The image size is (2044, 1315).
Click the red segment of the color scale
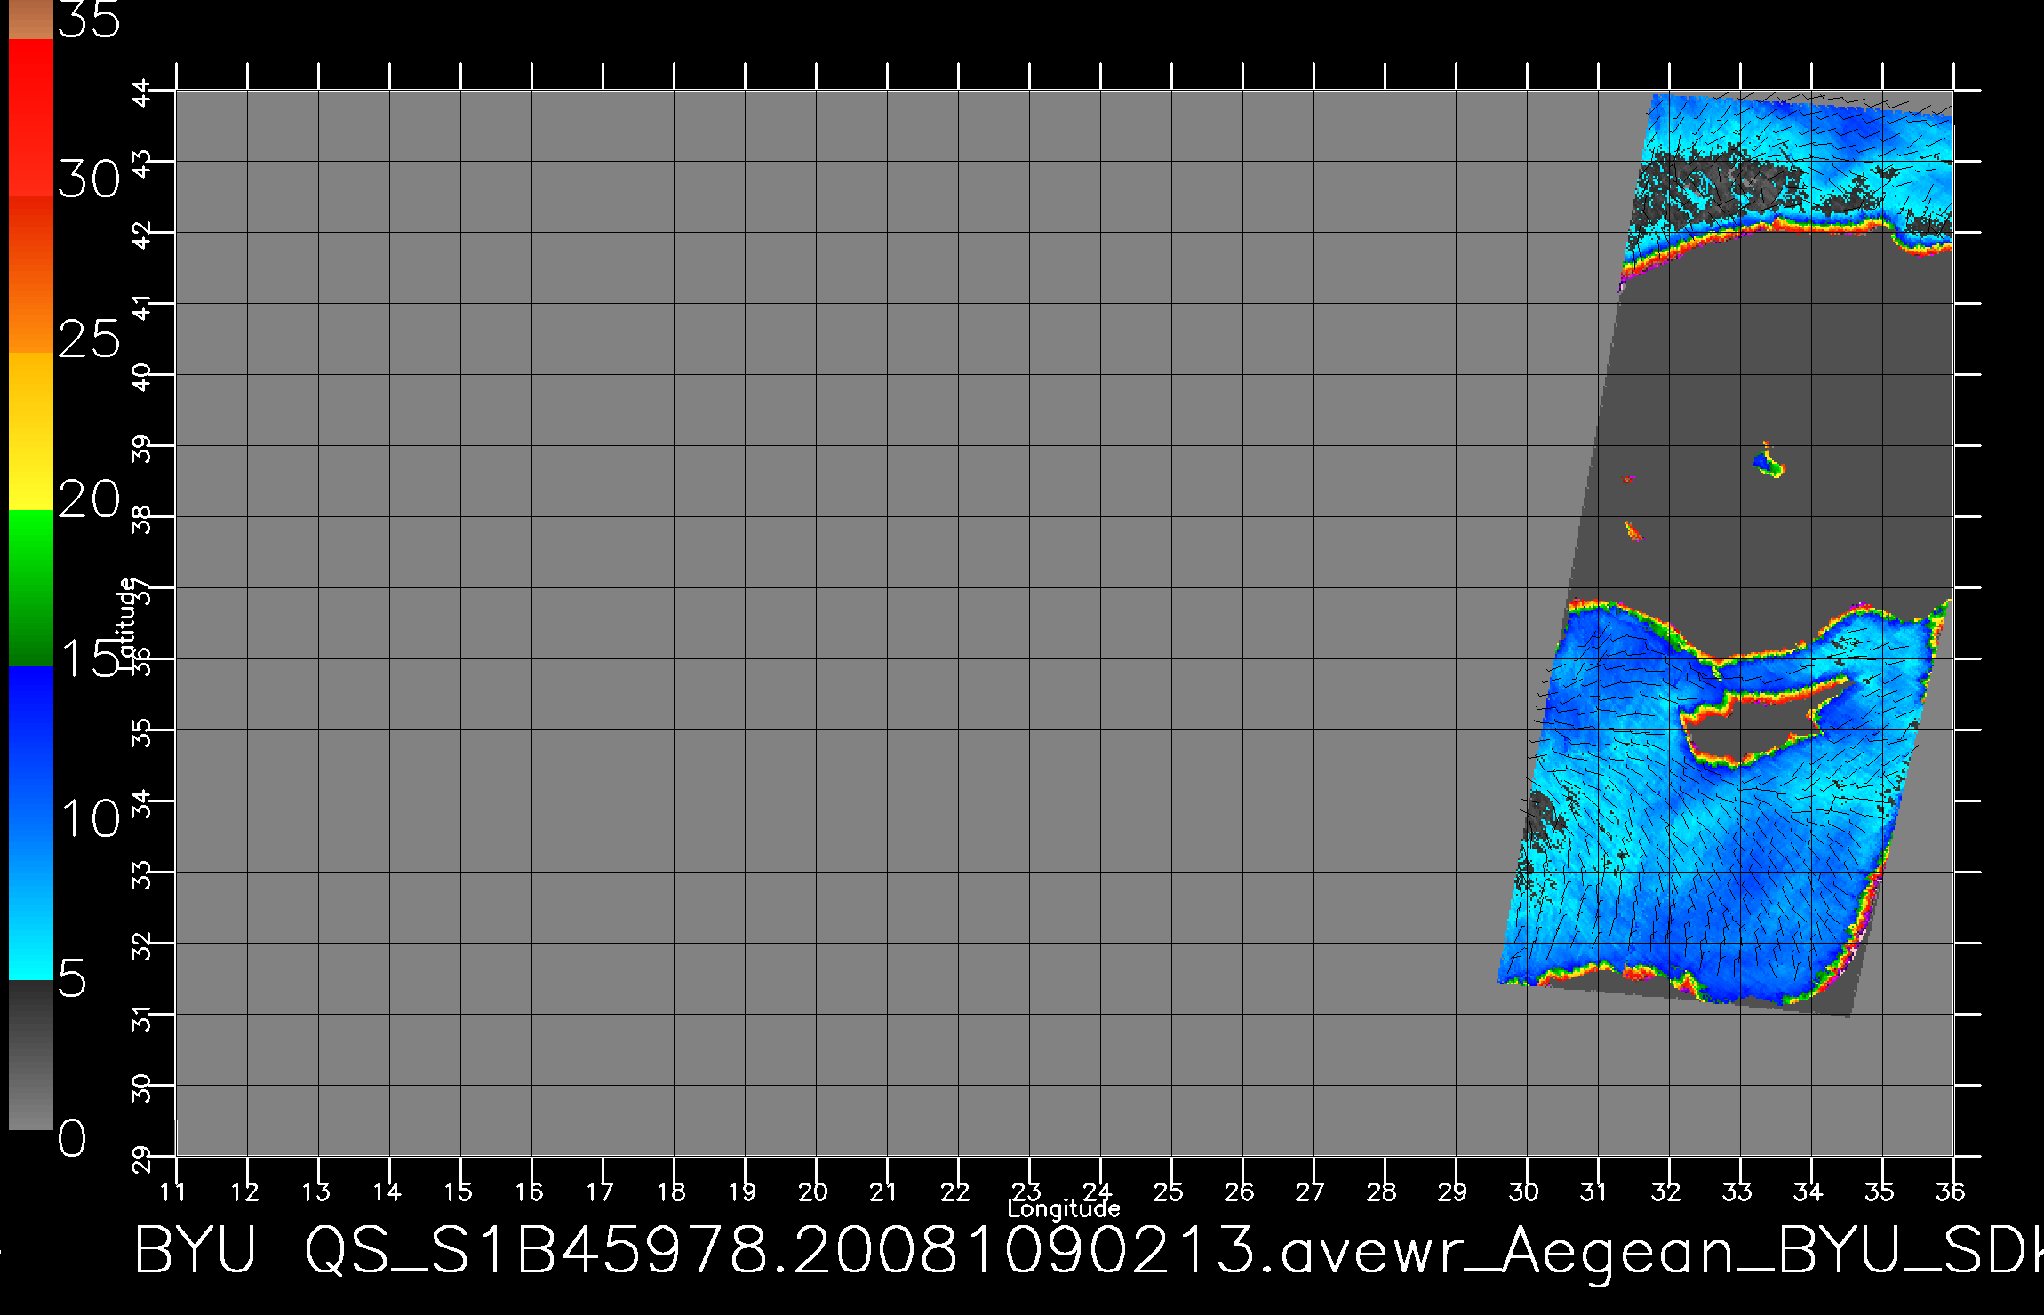coord(31,117)
